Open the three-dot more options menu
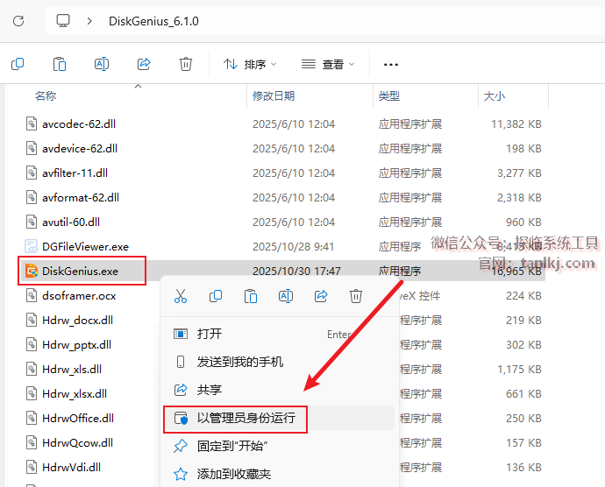 point(391,65)
